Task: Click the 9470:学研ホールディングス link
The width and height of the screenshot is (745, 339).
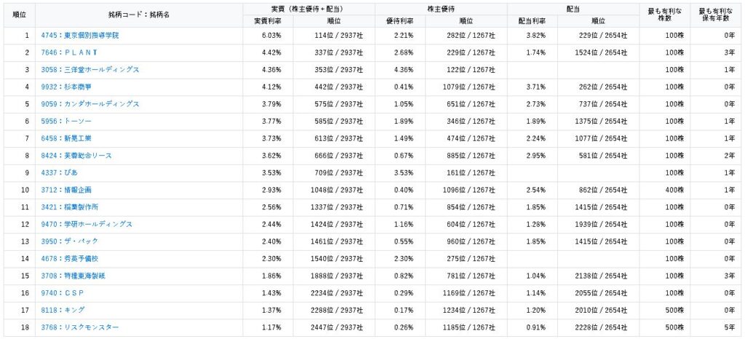Action: coord(87,224)
